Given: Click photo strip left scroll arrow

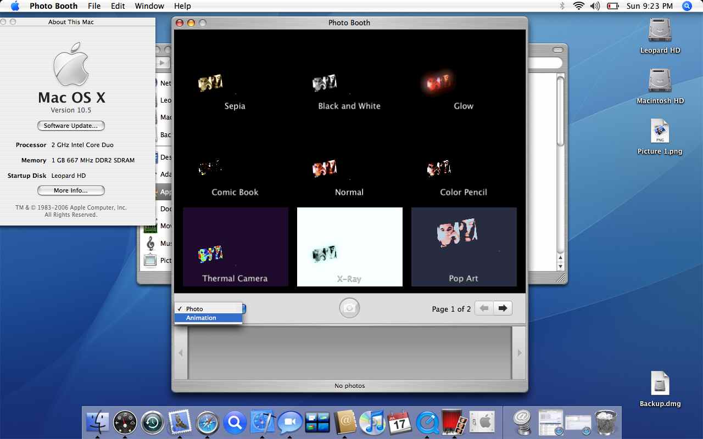Looking at the screenshot, I should tap(181, 353).
